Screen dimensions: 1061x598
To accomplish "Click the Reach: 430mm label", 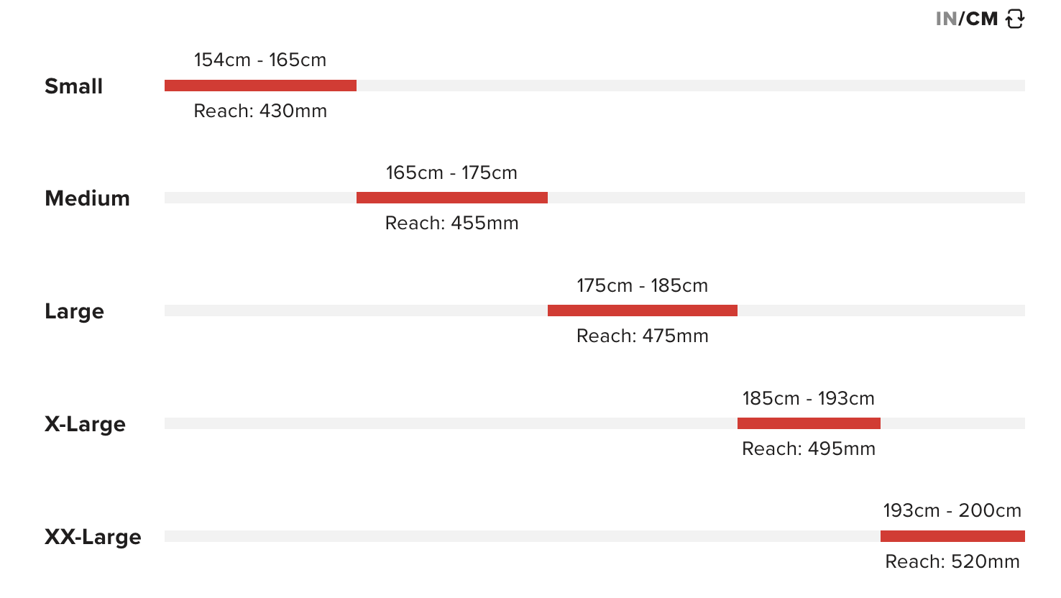I will pyautogui.click(x=260, y=111).
